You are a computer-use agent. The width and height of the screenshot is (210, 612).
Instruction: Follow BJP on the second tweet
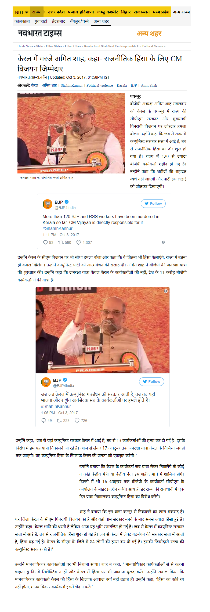pos(151,382)
